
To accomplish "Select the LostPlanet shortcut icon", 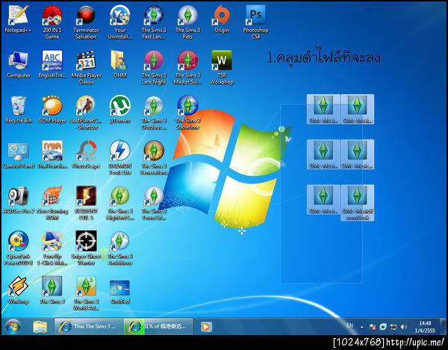I will tap(86, 113).
